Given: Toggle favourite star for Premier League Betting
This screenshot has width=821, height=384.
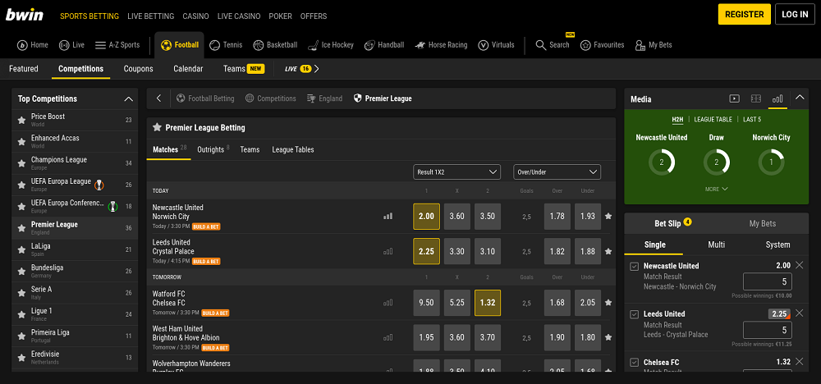Looking at the screenshot, I should (x=157, y=127).
